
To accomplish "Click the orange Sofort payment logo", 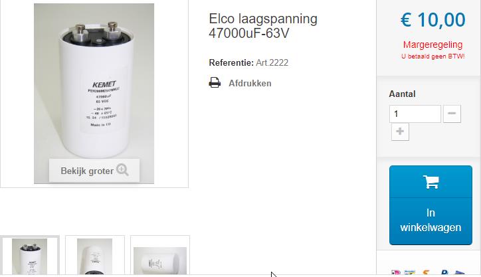I will point(426,272).
